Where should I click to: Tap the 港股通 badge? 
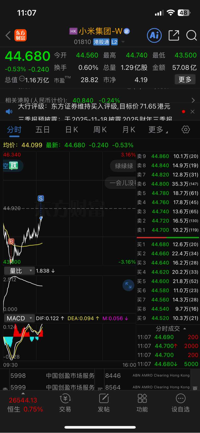click(101, 42)
